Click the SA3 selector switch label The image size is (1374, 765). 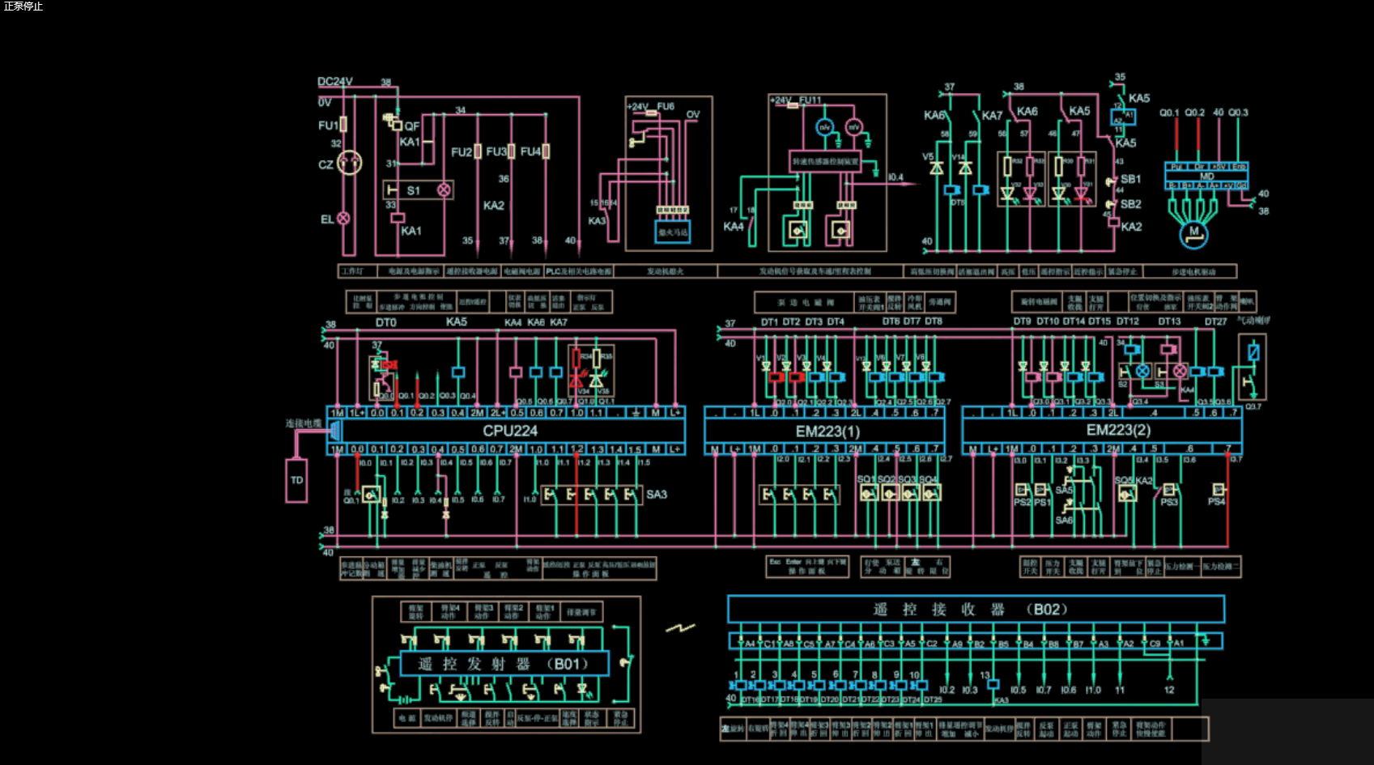[x=657, y=494]
